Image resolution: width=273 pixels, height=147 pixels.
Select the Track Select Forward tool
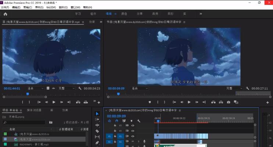pyautogui.click(x=97, y=119)
